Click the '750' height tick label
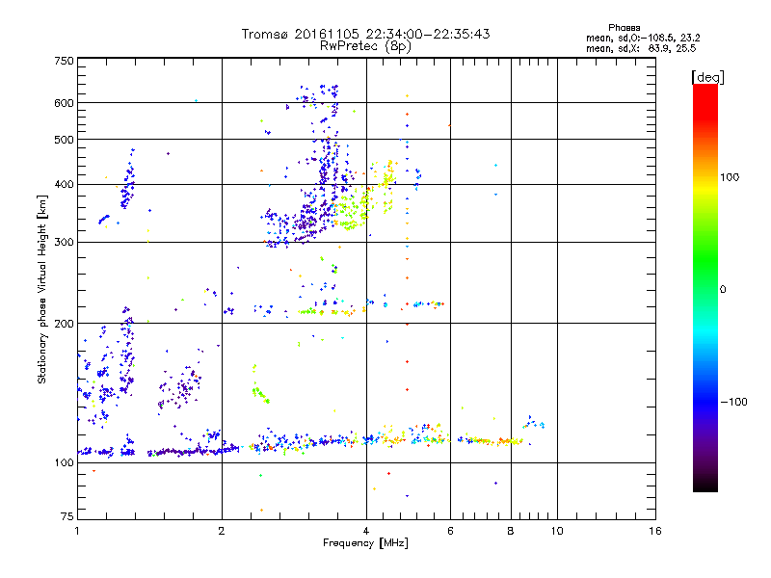771x578 pixels. [64, 61]
